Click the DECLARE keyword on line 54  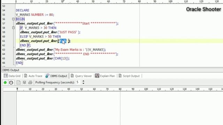pyautogui.click(x=22, y=10)
